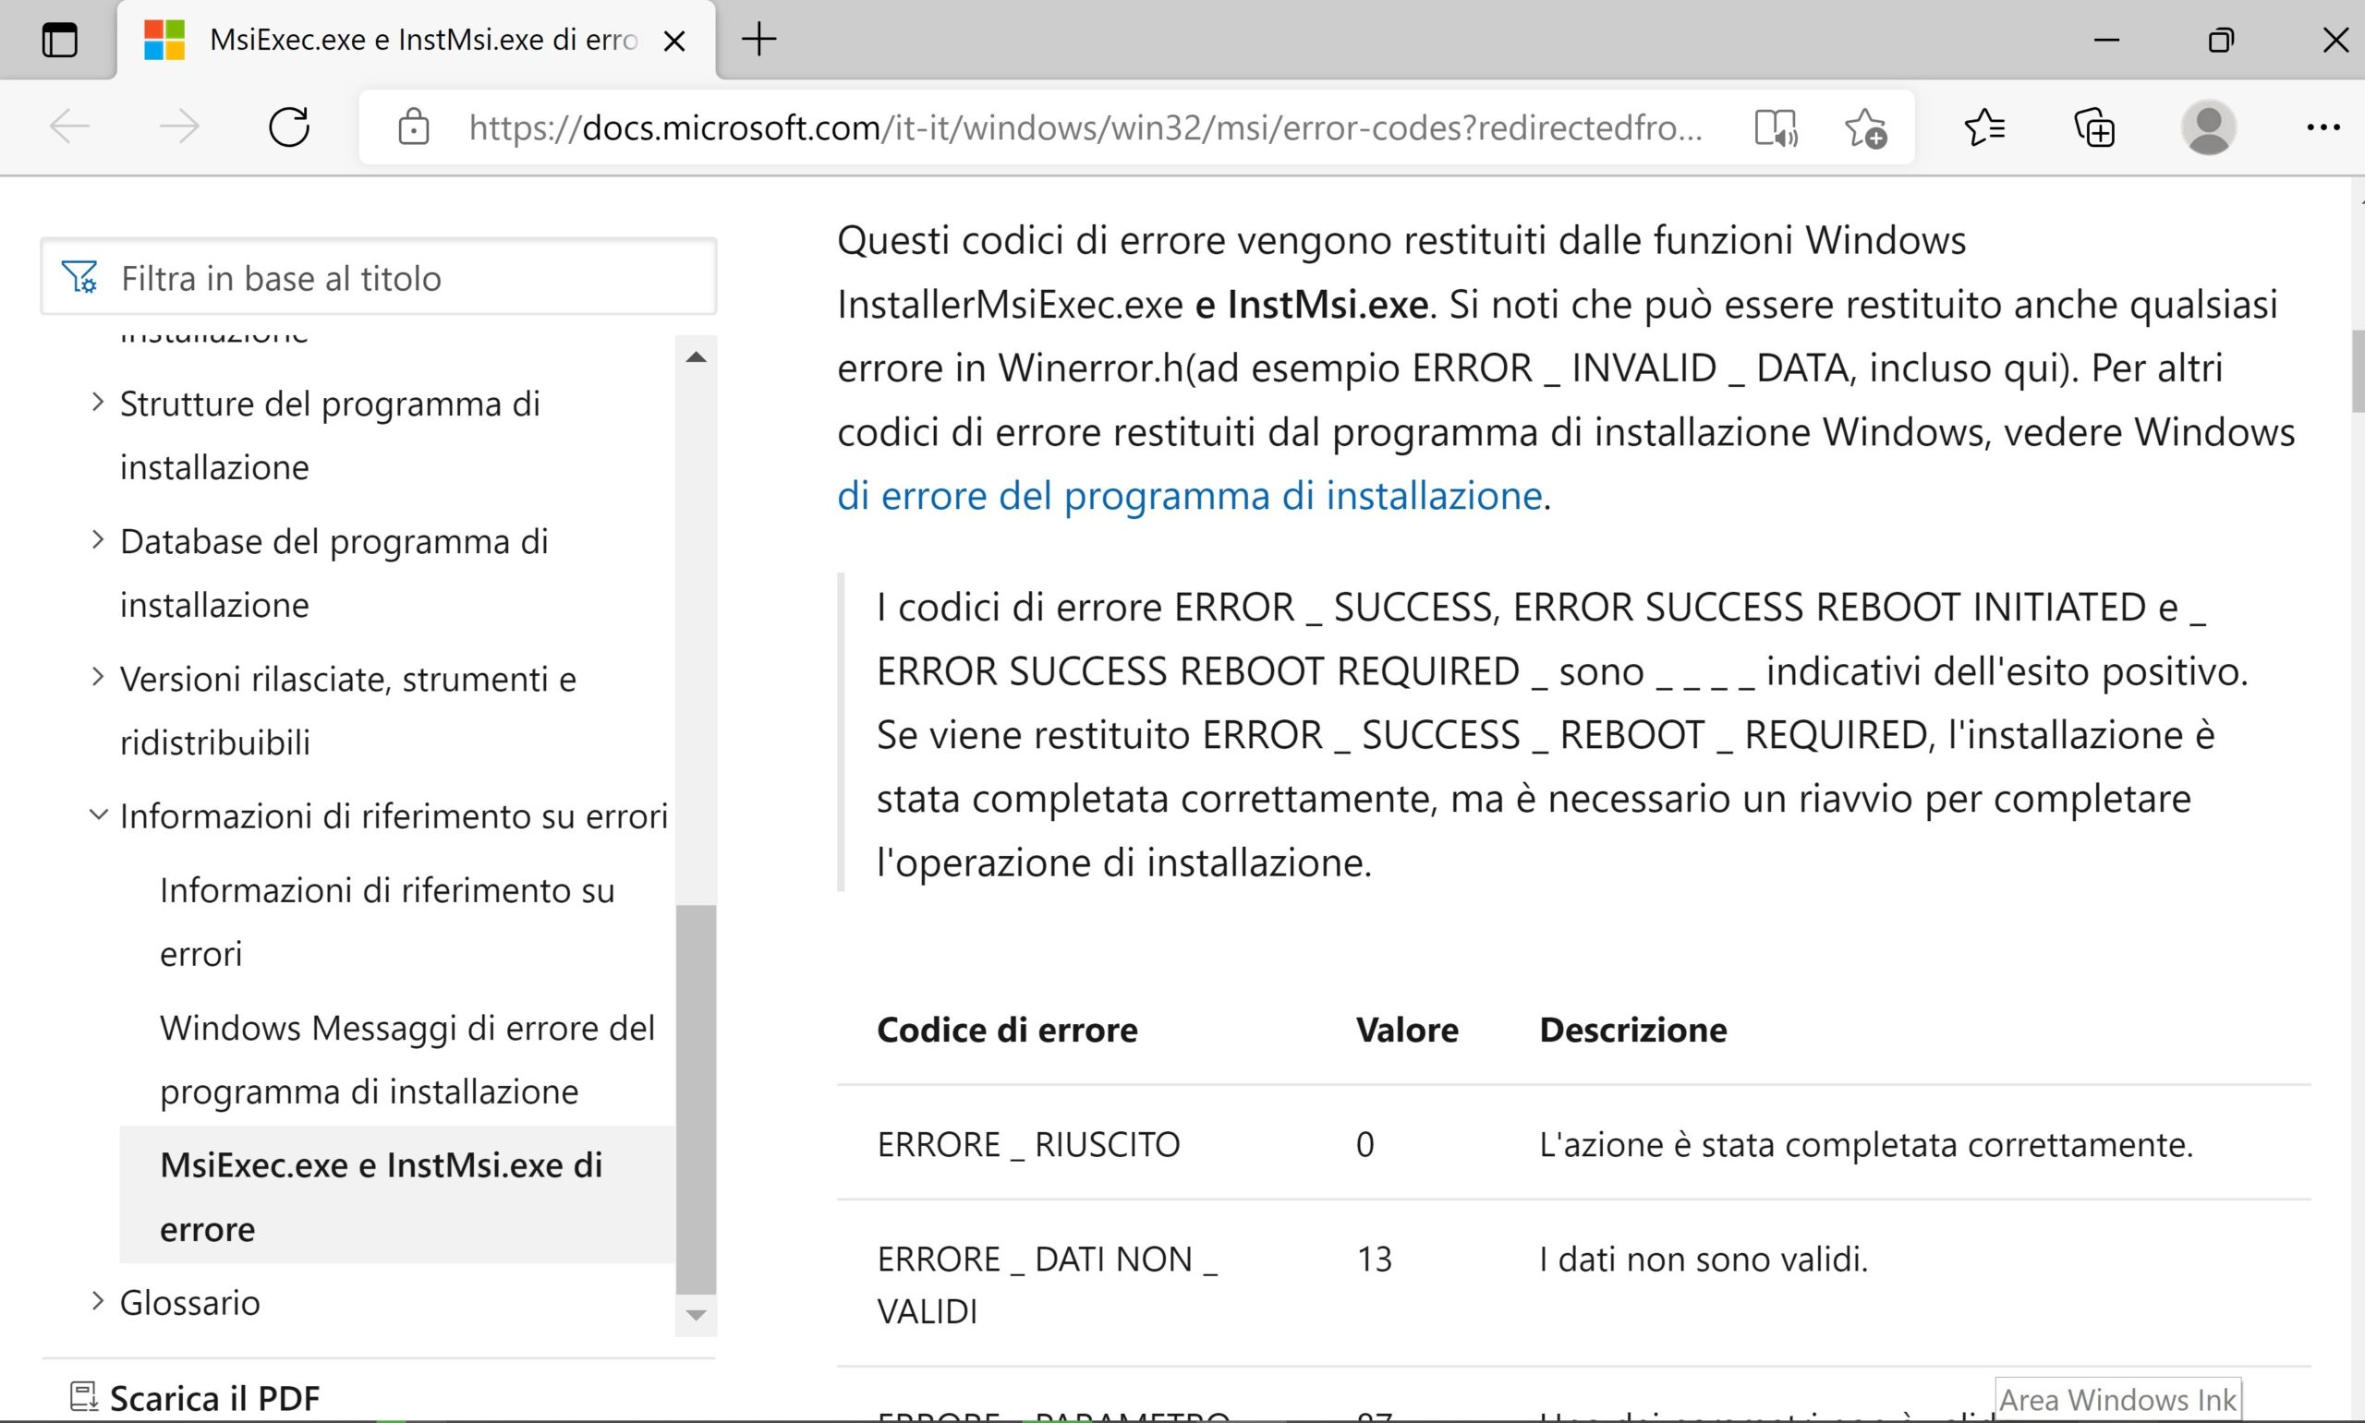The width and height of the screenshot is (2365, 1423).
Task: Click the MsiExec.exe e InstMsi.exe tab title
Action: pyautogui.click(x=423, y=40)
